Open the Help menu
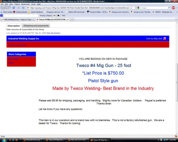 point(39,4)
